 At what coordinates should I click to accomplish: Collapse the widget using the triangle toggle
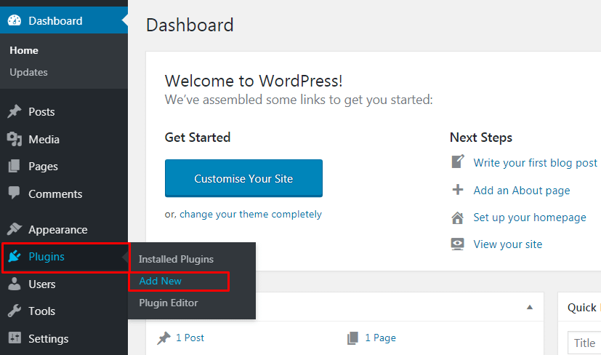(530, 307)
